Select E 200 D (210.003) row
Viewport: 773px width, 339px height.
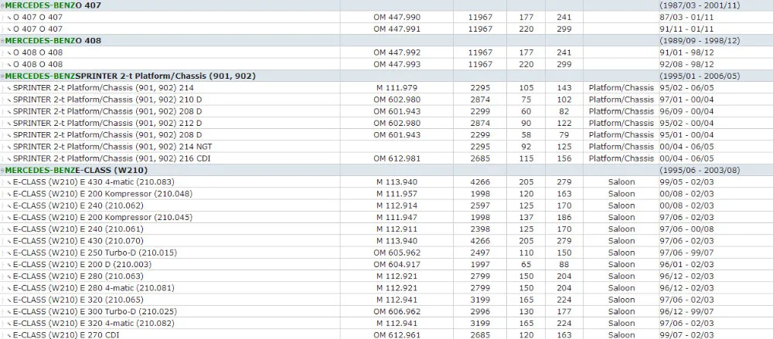(386, 265)
